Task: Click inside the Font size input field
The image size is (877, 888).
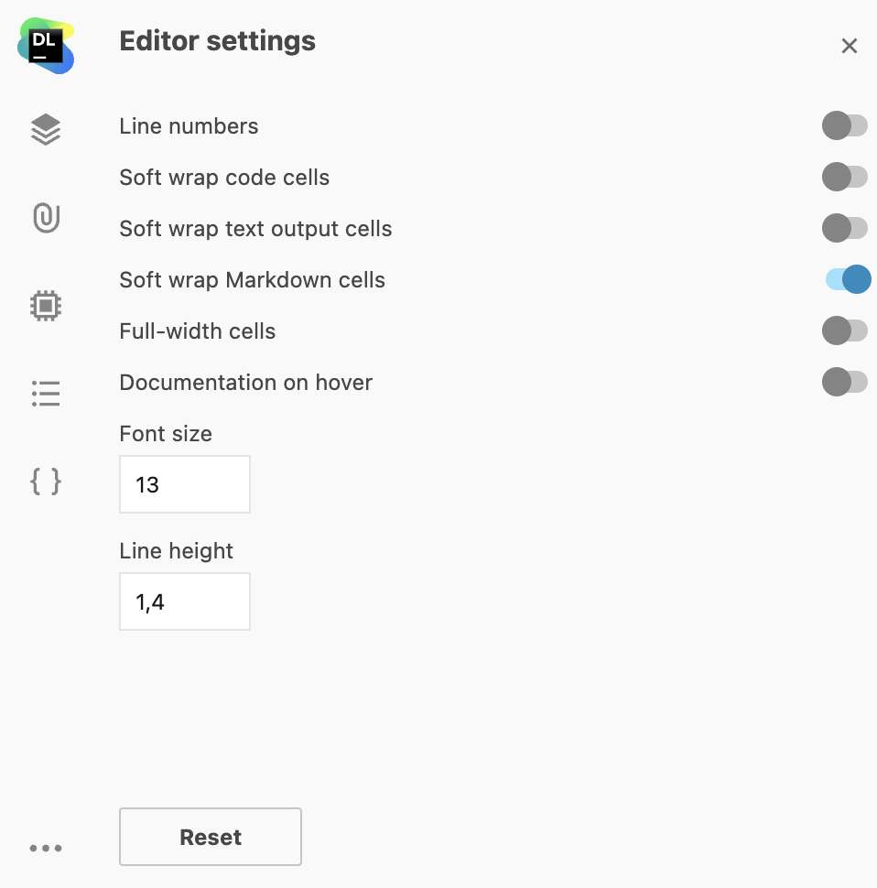Action: click(x=183, y=484)
